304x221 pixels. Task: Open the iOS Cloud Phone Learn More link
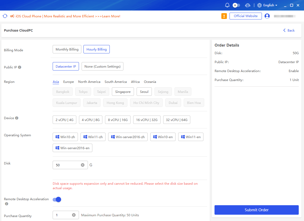[x=68, y=16]
